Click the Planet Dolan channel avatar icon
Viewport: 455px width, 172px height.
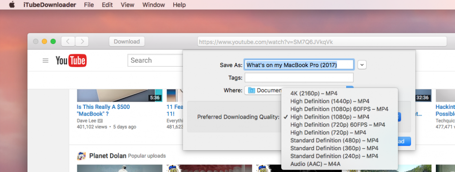(x=81, y=156)
